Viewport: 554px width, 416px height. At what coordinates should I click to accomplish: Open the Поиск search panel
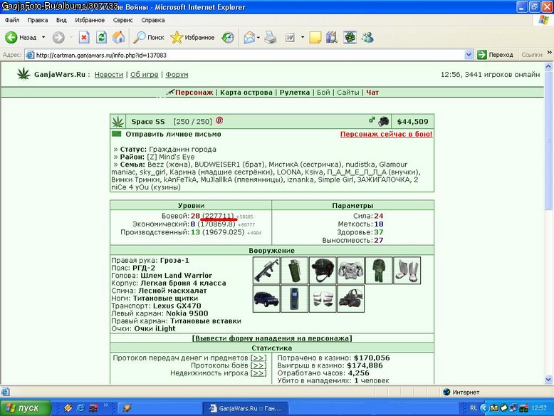click(x=148, y=38)
